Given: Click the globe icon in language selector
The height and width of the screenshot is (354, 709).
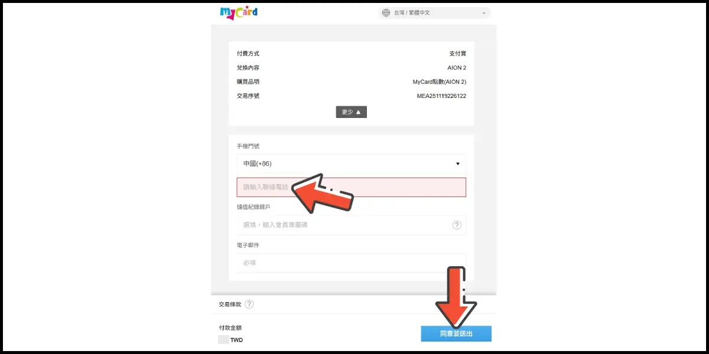Looking at the screenshot, I should pyautogui.click(x=386, y=12).
